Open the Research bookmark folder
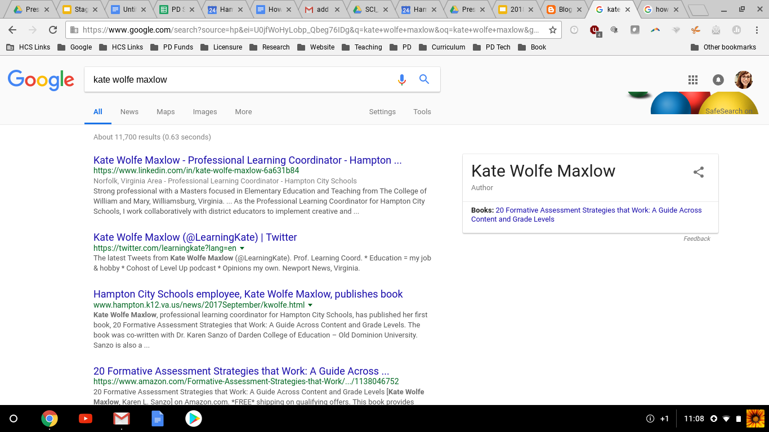Image resolution: width=769 pixels, height=432 pixels. (270, 47)
